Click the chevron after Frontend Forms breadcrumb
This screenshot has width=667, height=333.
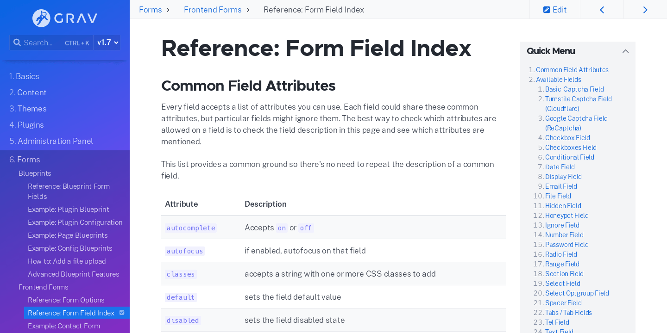coord(248,10)
